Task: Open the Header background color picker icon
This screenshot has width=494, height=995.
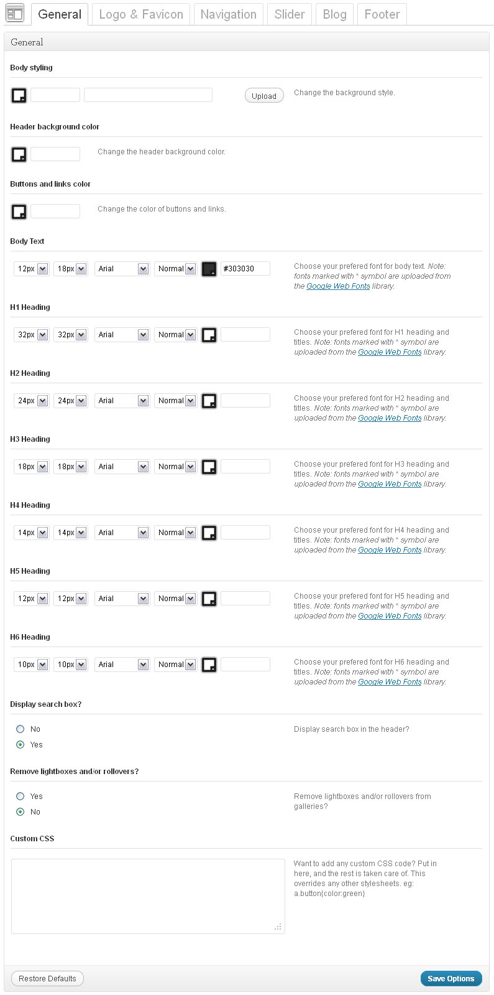Action: click(19, 154)
